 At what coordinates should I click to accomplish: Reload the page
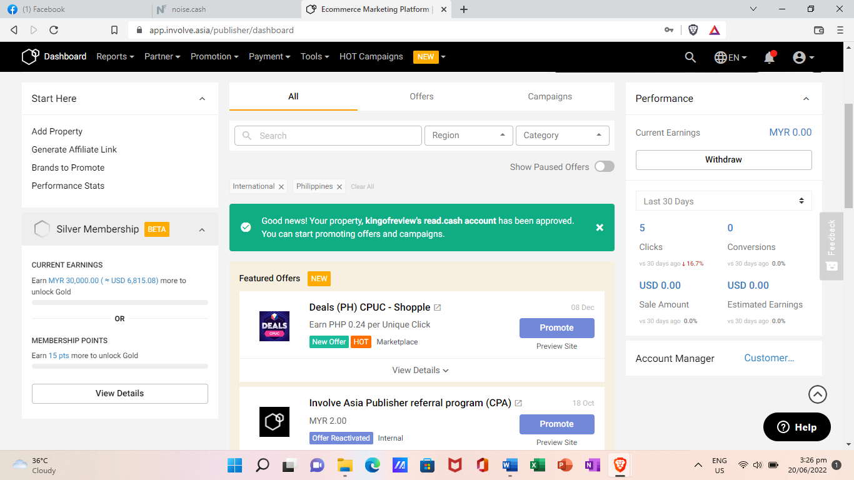pos(54,30)
